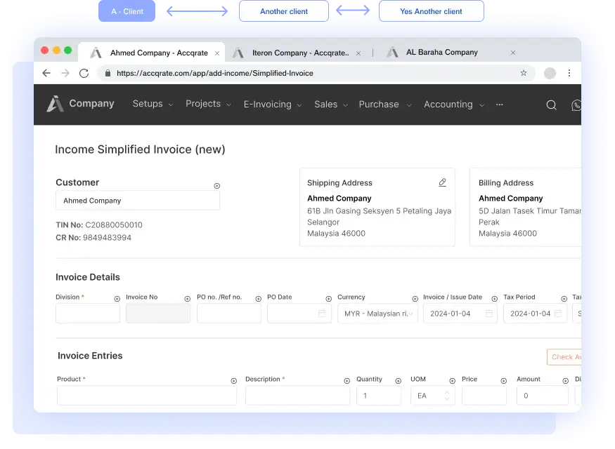Click the Invoice No field
Image resolution: width=615 pixels, height=449 pixels.
tap(158, 314)
